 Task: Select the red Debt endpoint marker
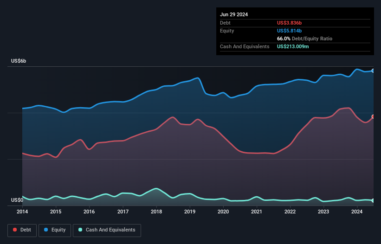pos(373,116)
